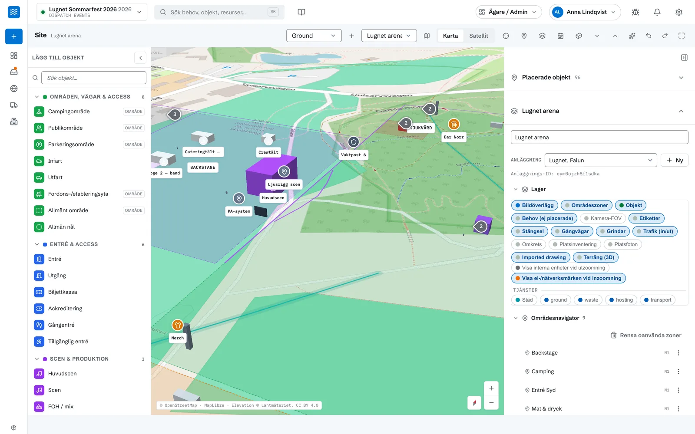
Task: Toggle the waste service chip
Action: (588, 300)
